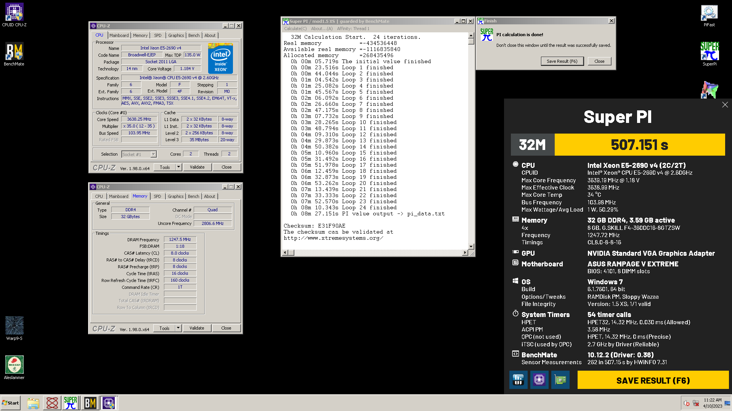Click the Core Speed value 3638.25 MHz
Screen dimensions: 732x411
click(139, 119)
